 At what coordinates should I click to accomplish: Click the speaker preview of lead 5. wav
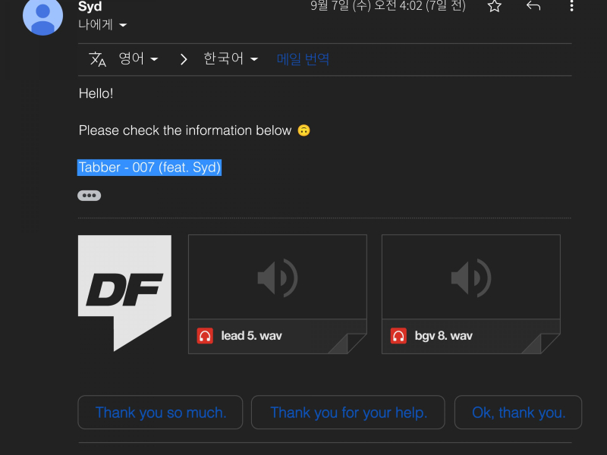(x=277, y=278)
